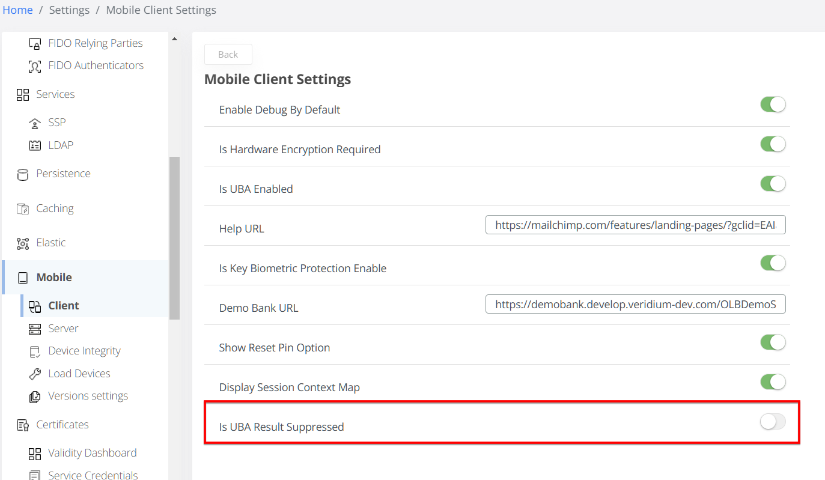
Task: Go to Home via breadcrumb link
Action: pyautogui.click(x=17, y=10)
